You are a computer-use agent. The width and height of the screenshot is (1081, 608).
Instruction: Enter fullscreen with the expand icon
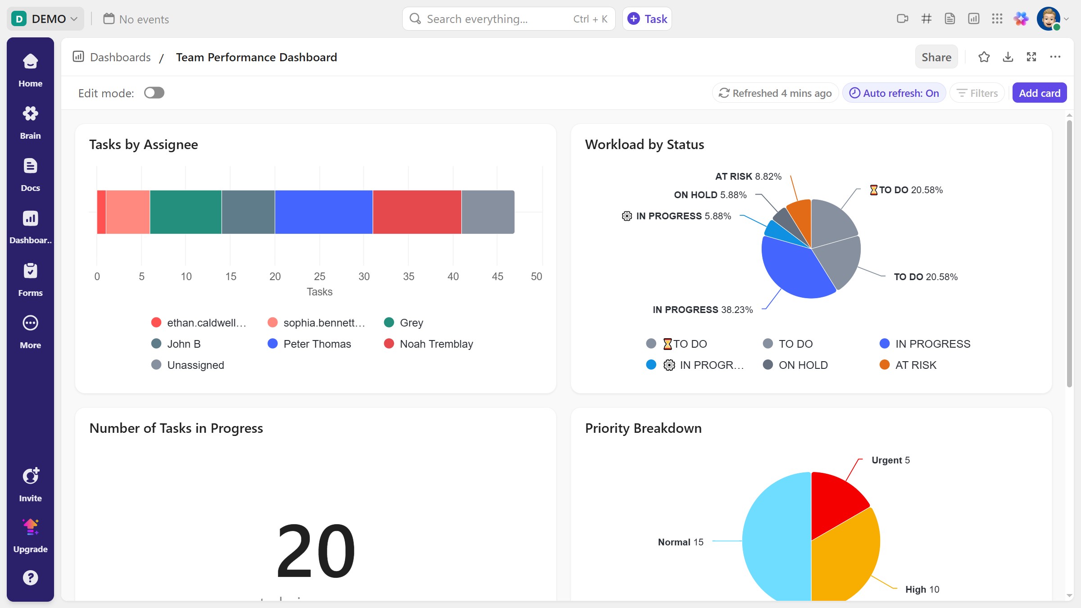[1031, 57]
